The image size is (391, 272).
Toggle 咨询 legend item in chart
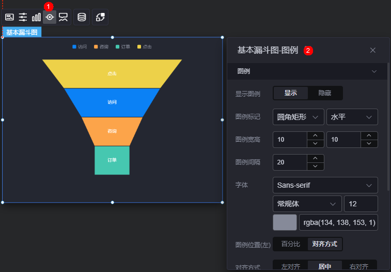click(101, 47)
